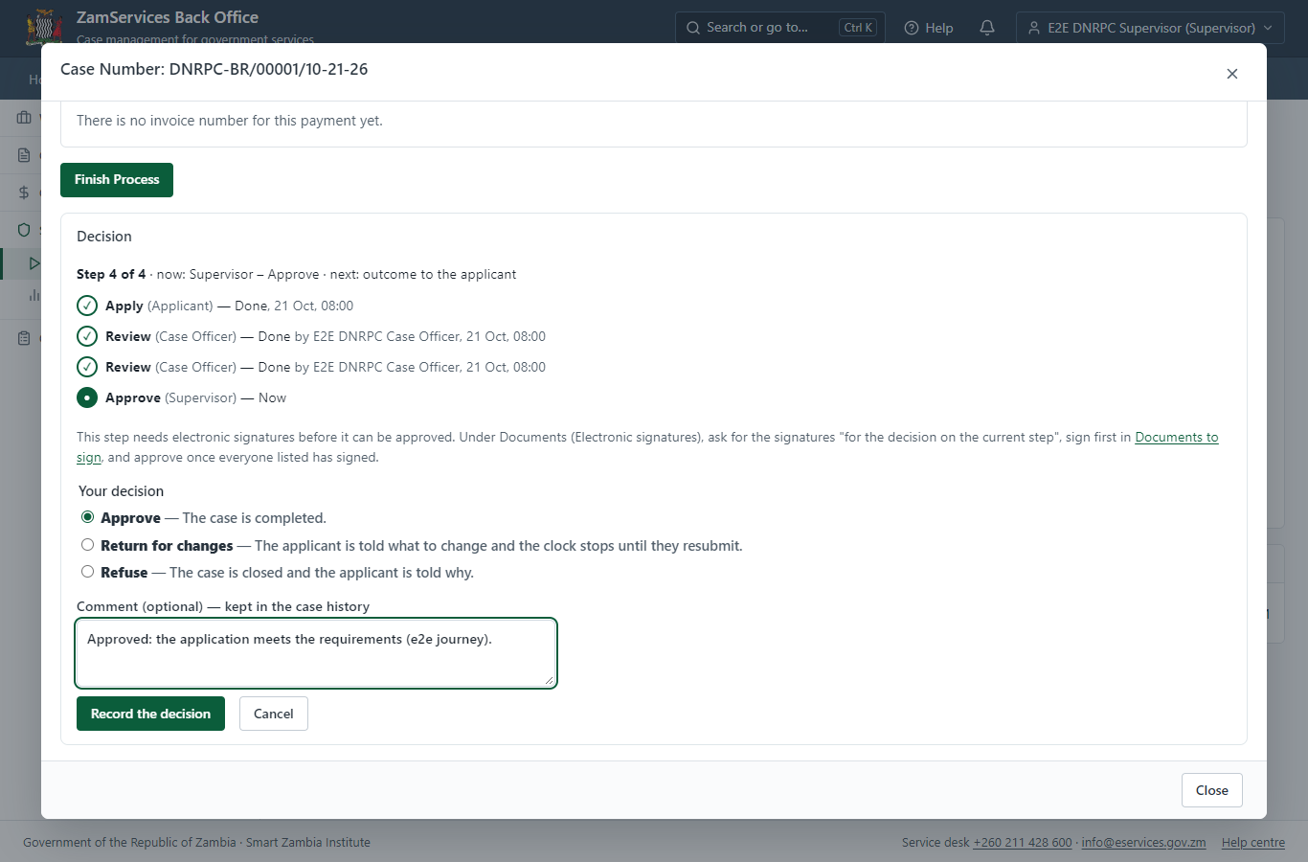Close the case modal with the X
The width and height of the screenshot is (1308, 862).
pyautogui.click(x=1232, y=74)
